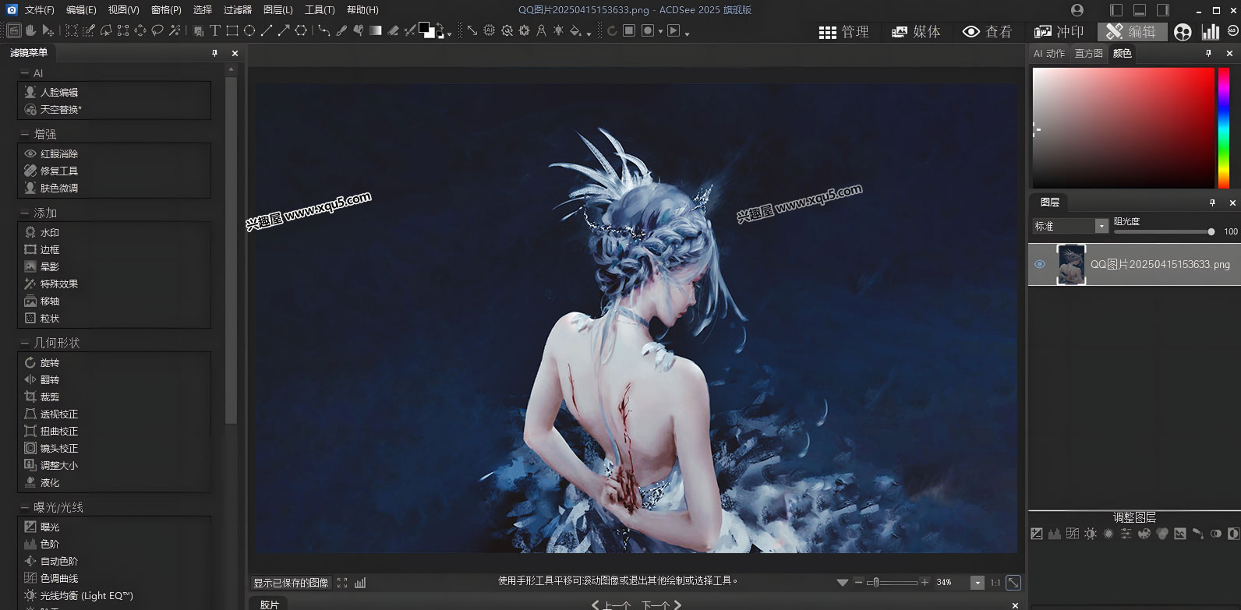Toggle 显示已保存的图像 button

click(x=291, y=583)
